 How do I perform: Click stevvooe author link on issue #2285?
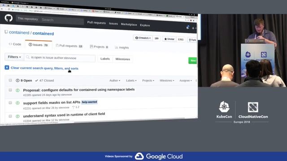[x=66, y=95]
